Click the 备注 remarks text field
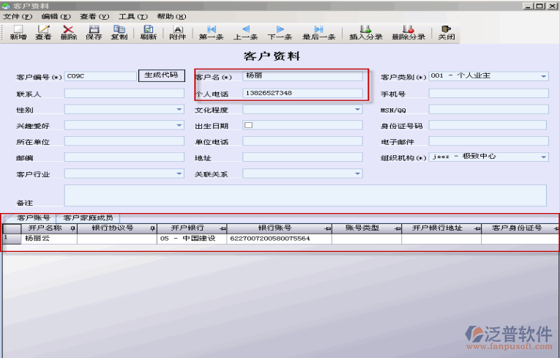This screenshot has width=560, height=358. coord(305,195)
